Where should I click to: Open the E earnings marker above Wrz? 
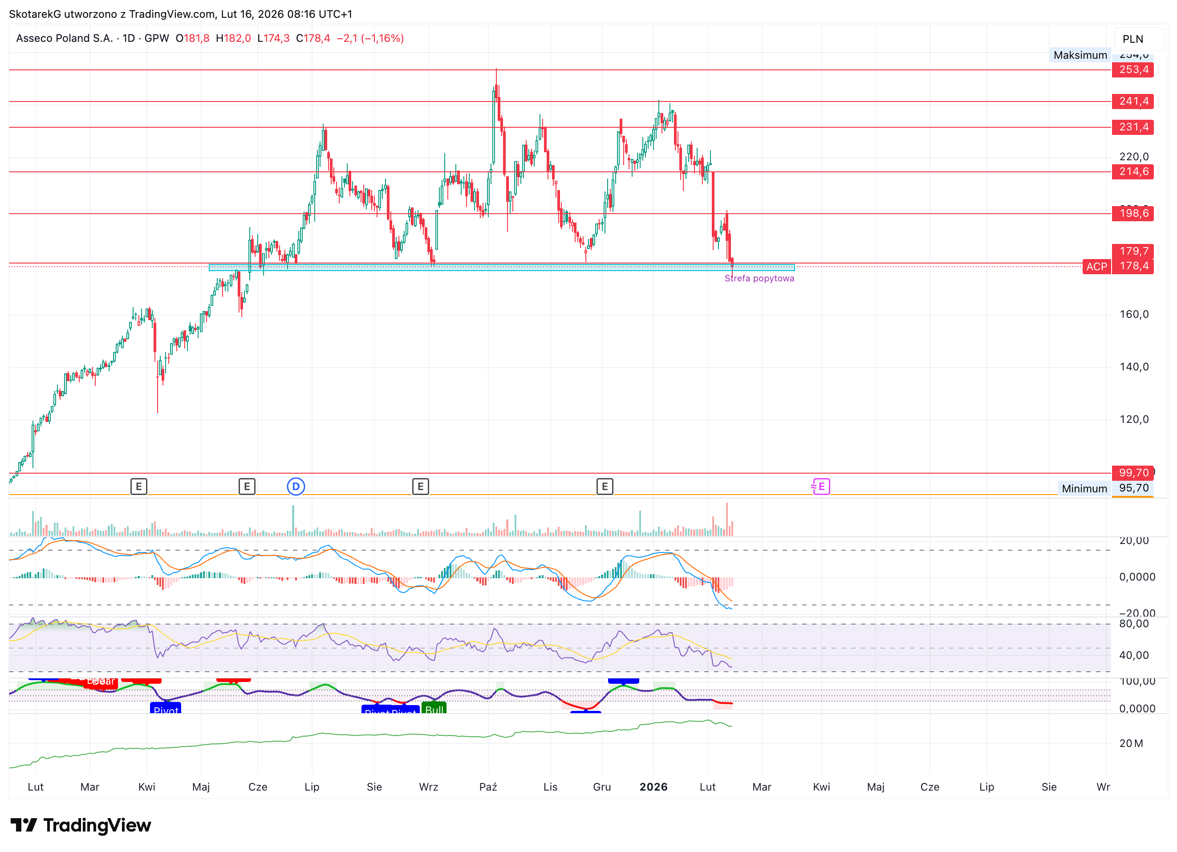pos(420,486)
